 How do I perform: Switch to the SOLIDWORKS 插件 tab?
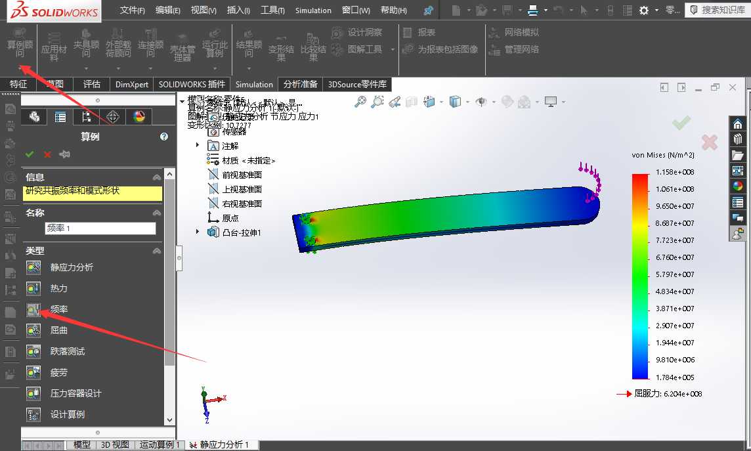point(192,84)
